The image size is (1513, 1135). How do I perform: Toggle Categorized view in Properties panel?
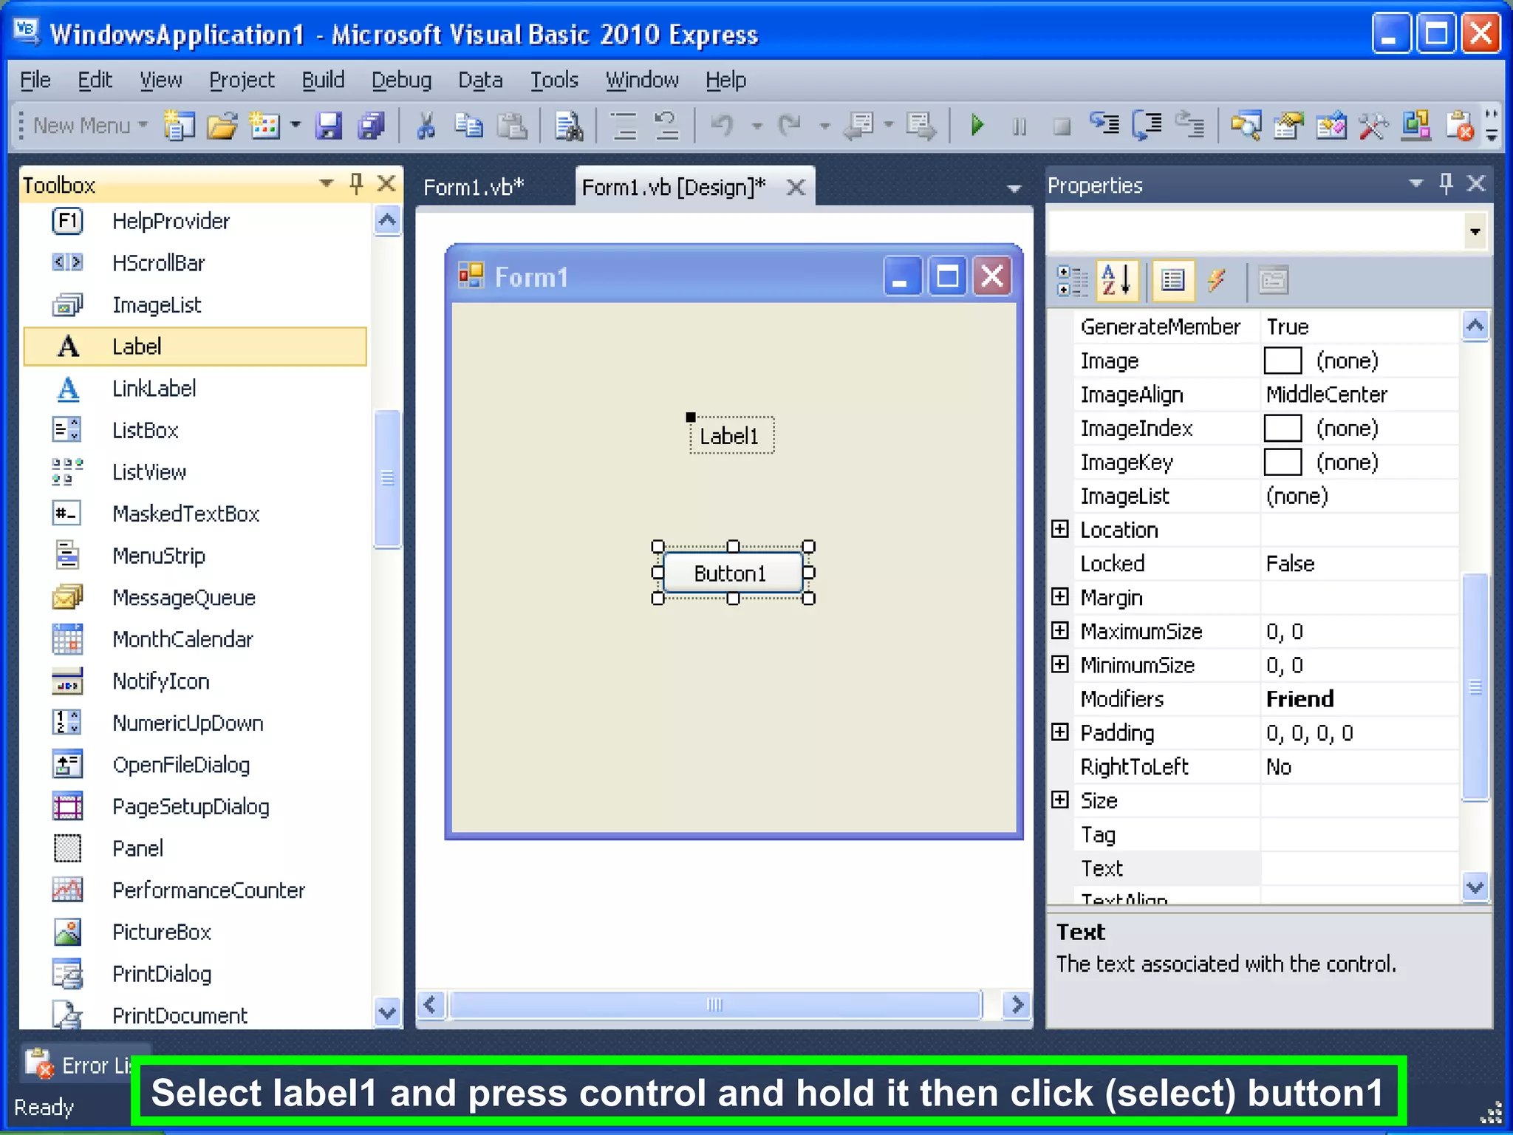pos(1072,281)
